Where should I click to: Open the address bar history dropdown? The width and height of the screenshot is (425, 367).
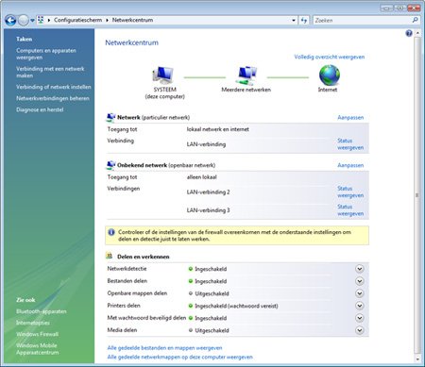[x=294, y=20]
